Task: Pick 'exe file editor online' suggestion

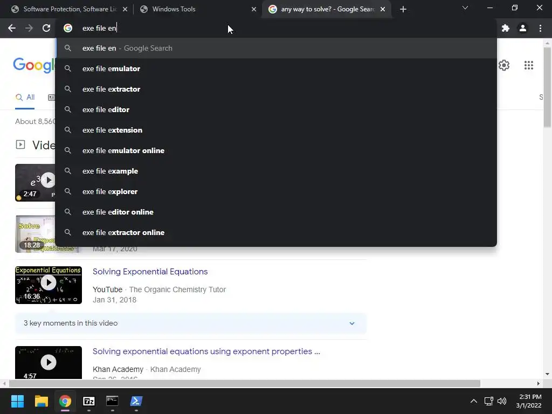Action: (276, 212)
